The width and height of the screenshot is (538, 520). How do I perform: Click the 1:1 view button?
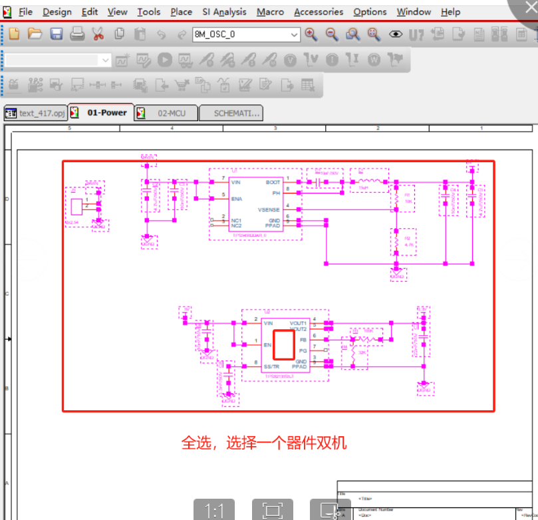point(214,510)
